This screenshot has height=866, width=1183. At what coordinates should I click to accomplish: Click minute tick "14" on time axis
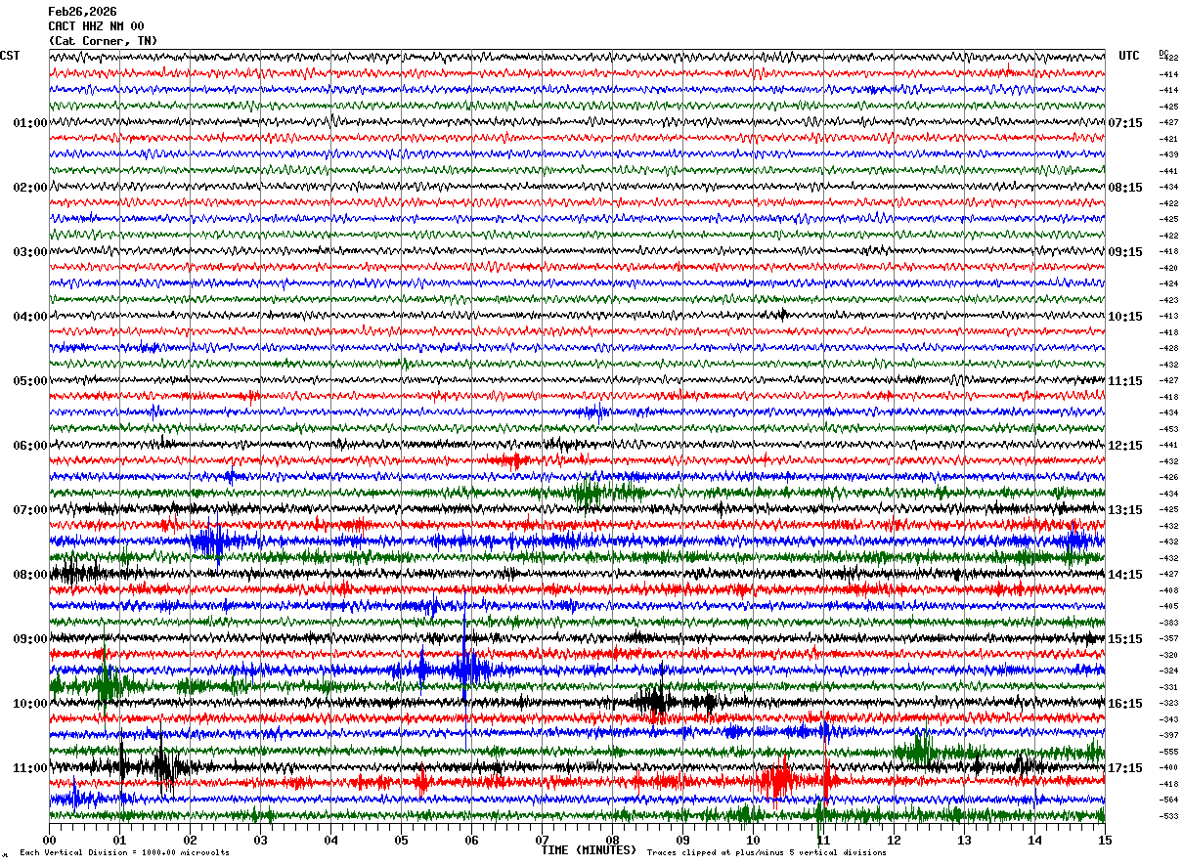click(x=1034, y=840)
